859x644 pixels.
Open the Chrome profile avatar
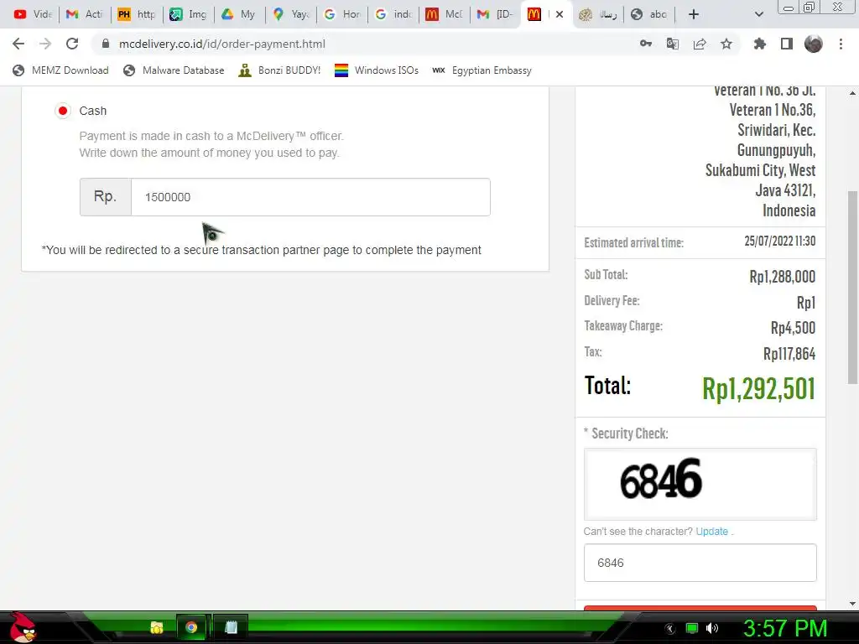point(814,44)
